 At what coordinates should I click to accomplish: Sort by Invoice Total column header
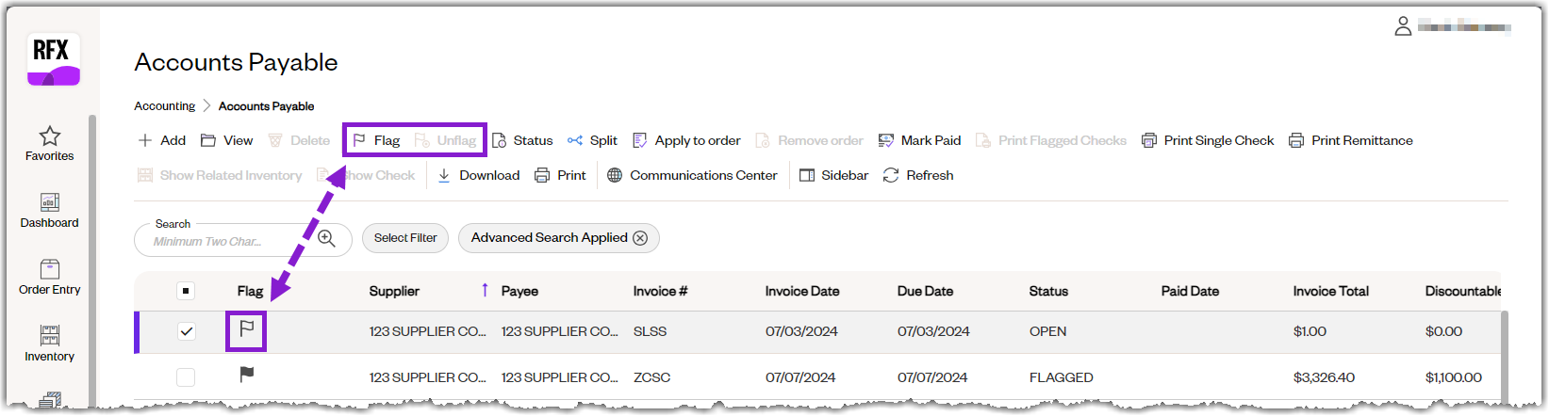click(x=1331, y=292)
